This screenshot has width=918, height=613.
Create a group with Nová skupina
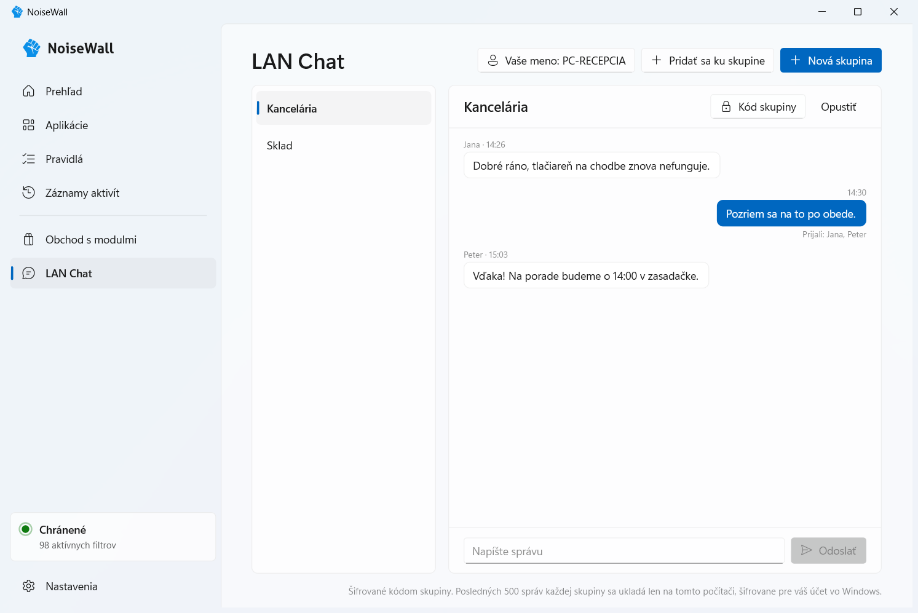coord(831,60)
